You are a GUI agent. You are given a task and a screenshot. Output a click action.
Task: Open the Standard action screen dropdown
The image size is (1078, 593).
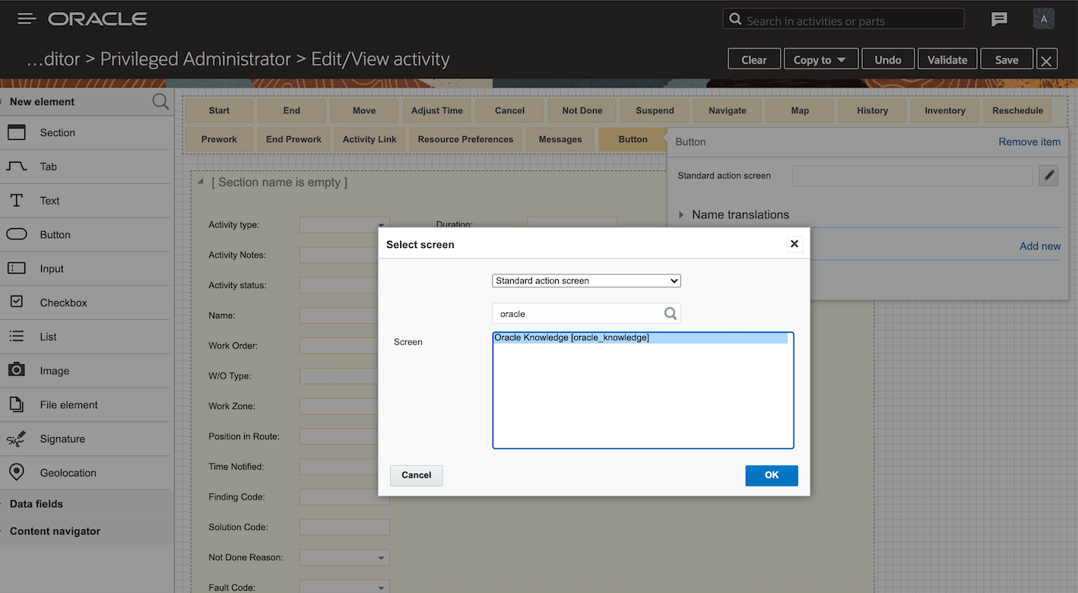(586, 281)
